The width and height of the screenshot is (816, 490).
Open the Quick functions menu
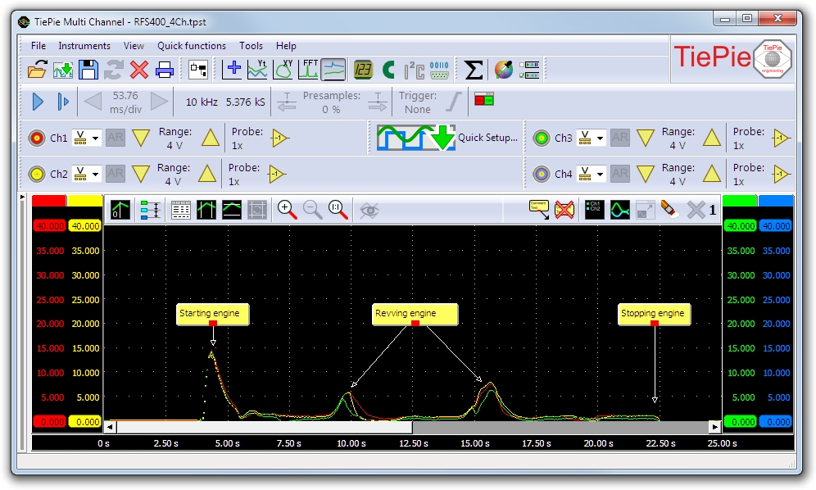[x=192, y=46]
